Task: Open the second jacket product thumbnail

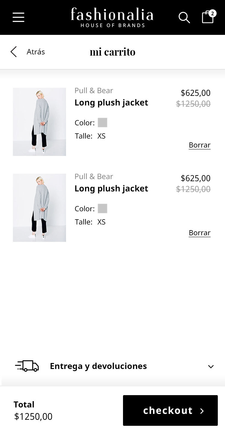Action: click(x=39, y=208)
